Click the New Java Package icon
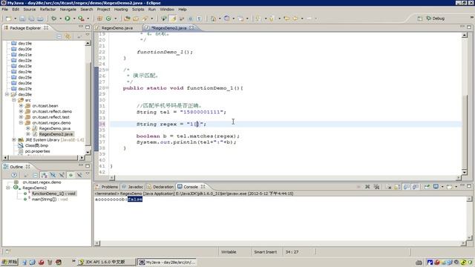Viewport: 475px width, 267px height. pos(99,19)
